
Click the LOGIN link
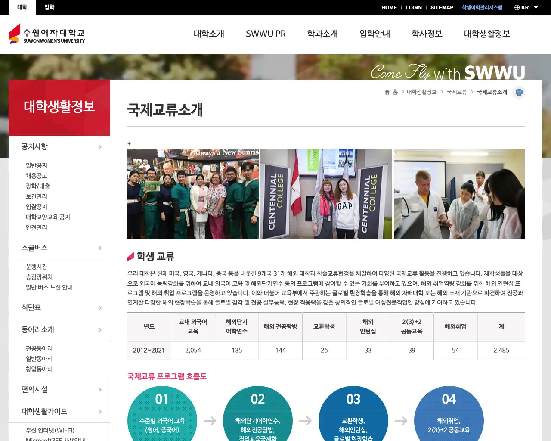[414, 8]
